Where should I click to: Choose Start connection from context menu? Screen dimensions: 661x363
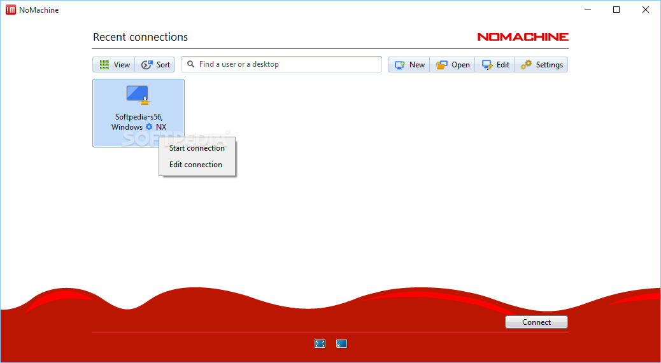pyautogui.click(x=197, y=148)
